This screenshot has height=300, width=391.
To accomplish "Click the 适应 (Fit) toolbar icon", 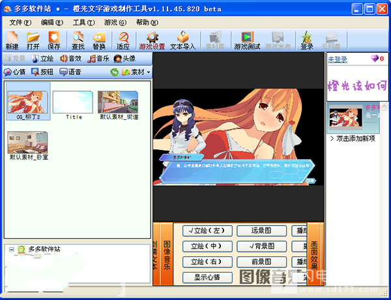I will 123,40.
